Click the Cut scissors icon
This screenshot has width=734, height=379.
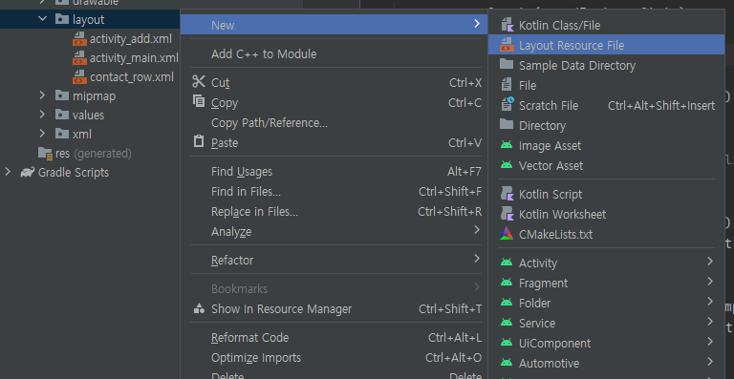pyautogui.click(x=199, y=82)
